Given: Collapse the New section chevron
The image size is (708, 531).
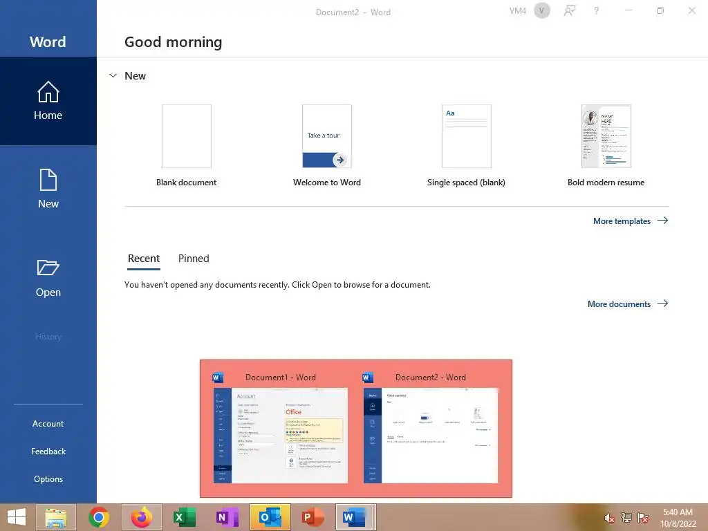Looking at the screenshot, I should click(113, 76).
